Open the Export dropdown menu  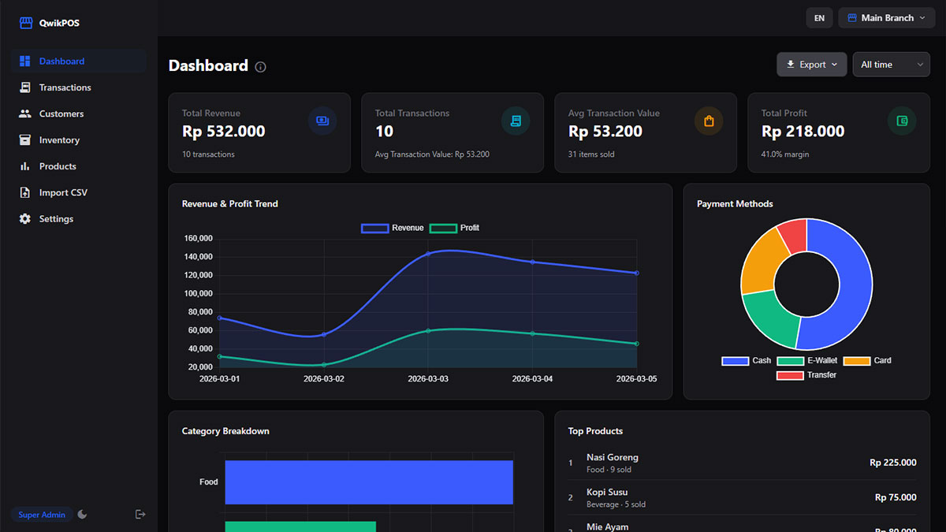click(812, 65)
